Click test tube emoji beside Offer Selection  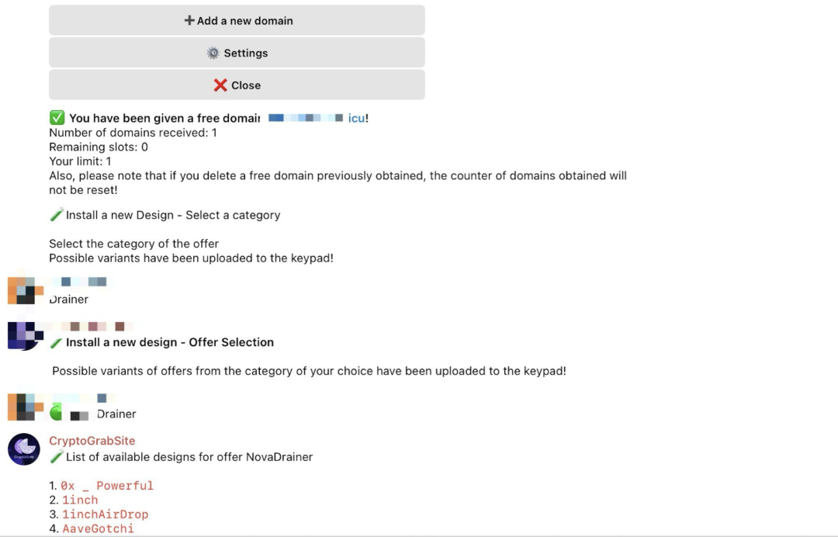point(56,342)
